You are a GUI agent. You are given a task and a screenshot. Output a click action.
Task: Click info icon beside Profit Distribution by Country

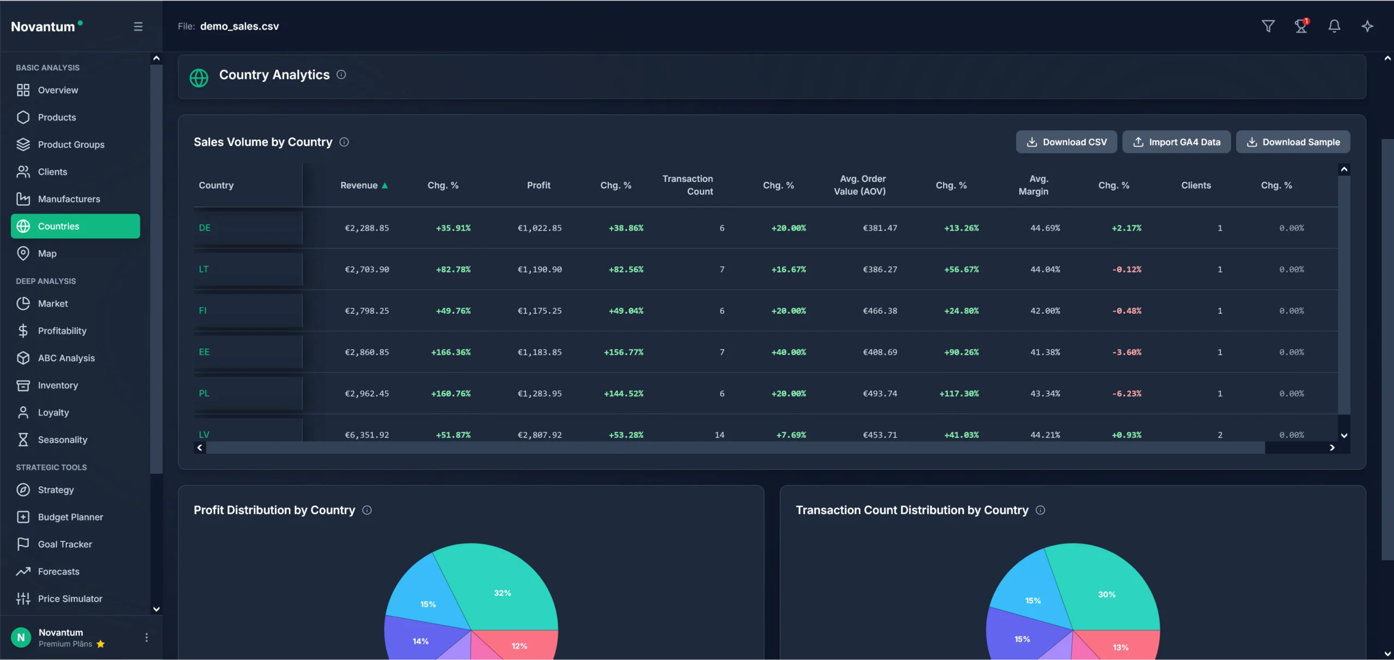(367, 510)
